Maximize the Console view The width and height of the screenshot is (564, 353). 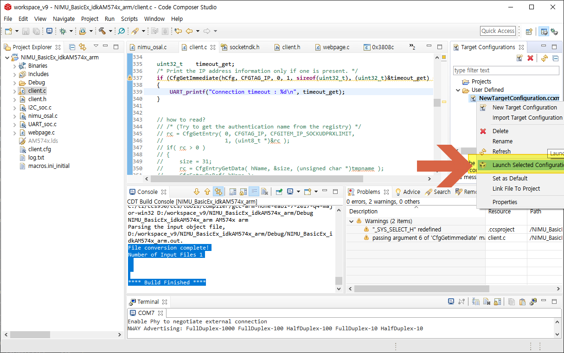coord(336,191)
